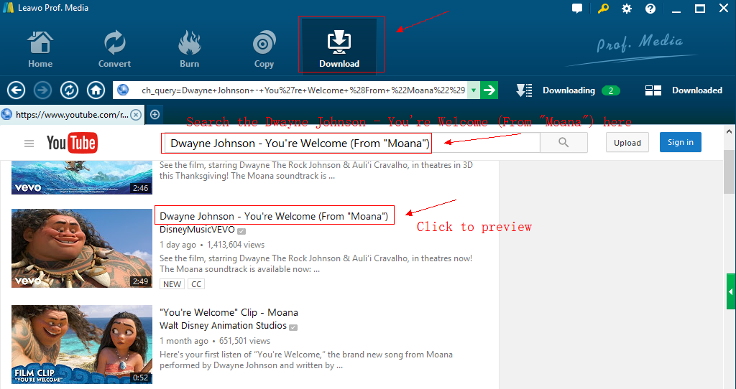Open the Burn module
Viewport: 736px width, 389px height.
tap(189, 49)
